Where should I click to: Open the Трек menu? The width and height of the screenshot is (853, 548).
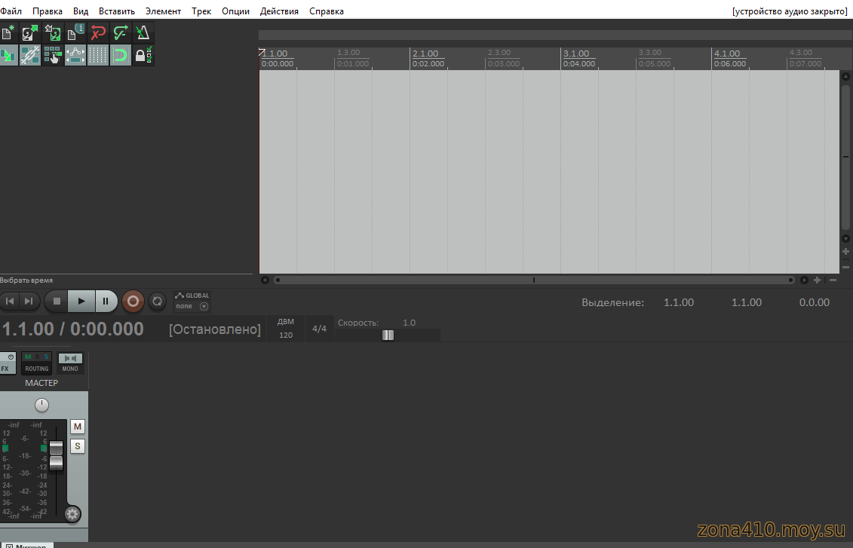click(x=201, y=11)
